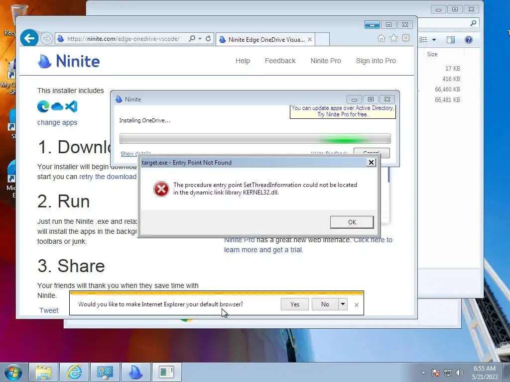Click the Action Center flag icon
This screenshot has width=510, height=382.
(x=435, y=373)
